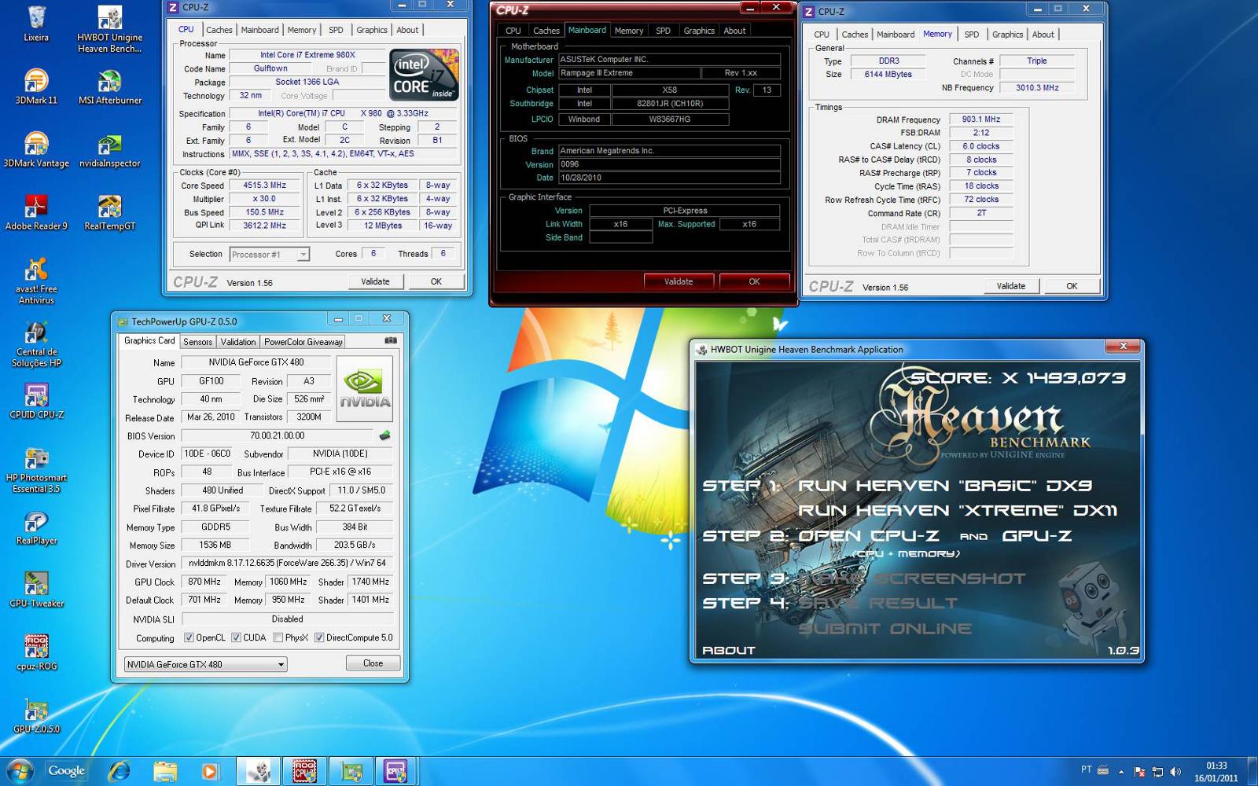
Task: Click ABOUT in Heaven Benchmark app
Action: (x=728, y=651)
